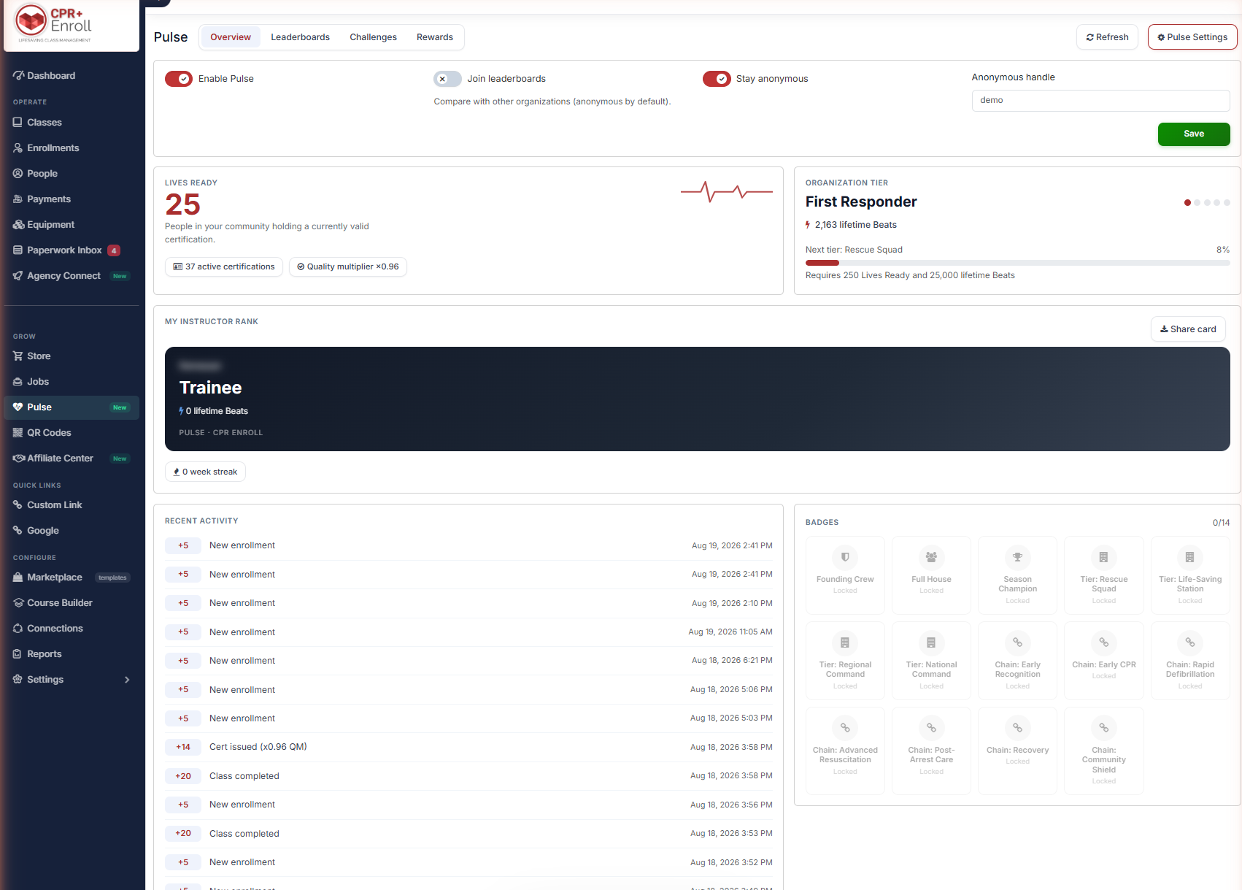
Task: Enable the Join leaderboards switch
Action: click(x=447, y=79)
